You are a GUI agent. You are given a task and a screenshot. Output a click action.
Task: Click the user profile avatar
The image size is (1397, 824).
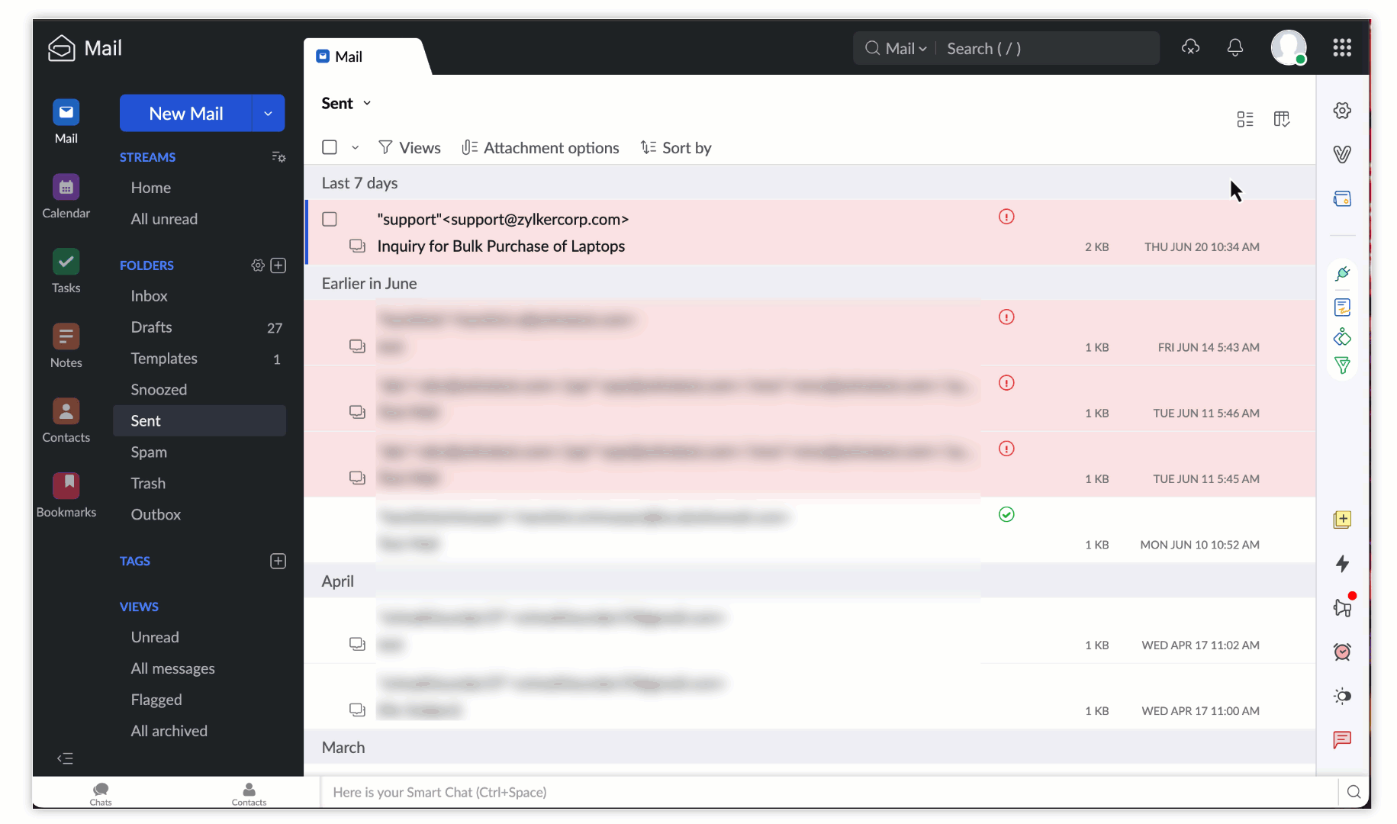click(x=1289, y=47)
